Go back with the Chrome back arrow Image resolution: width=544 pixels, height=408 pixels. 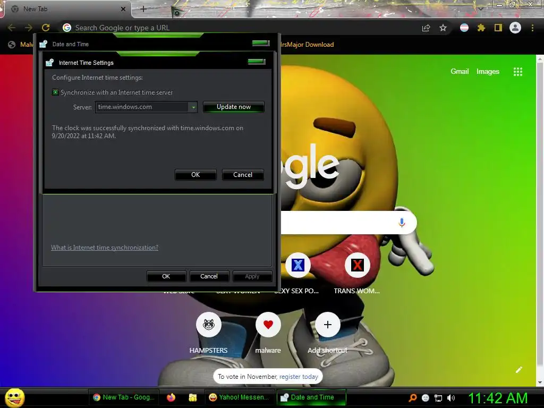12,28
